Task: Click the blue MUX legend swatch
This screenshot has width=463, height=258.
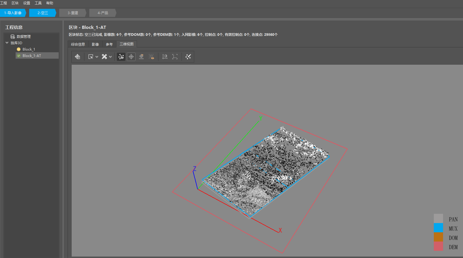Action: coord(438,228)
